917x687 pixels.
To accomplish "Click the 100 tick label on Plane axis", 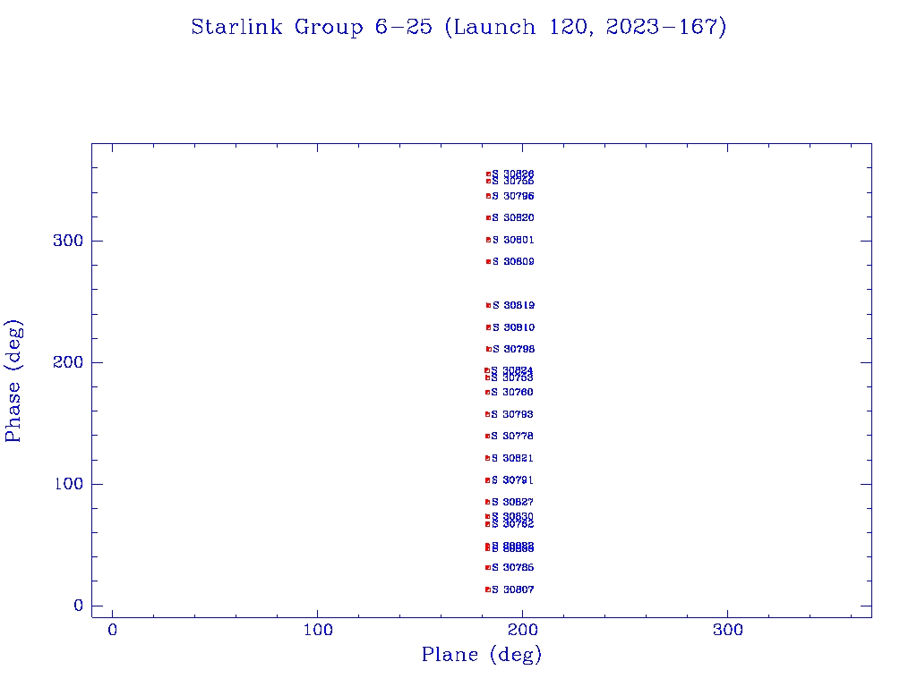I will coord(318,631).
